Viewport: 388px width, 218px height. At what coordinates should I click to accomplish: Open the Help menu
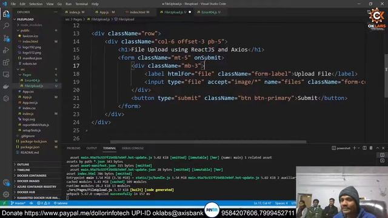tap(95, 4)
